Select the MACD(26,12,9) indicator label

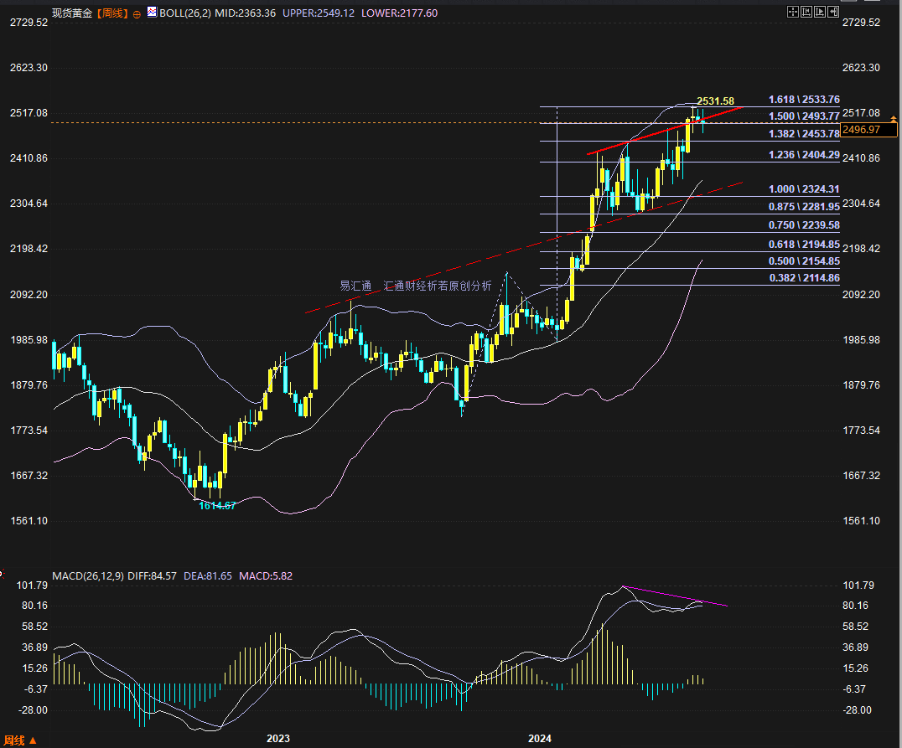click(88, 576)
